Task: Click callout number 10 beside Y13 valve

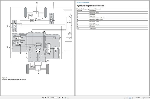Action: click(x=7, y=26)
